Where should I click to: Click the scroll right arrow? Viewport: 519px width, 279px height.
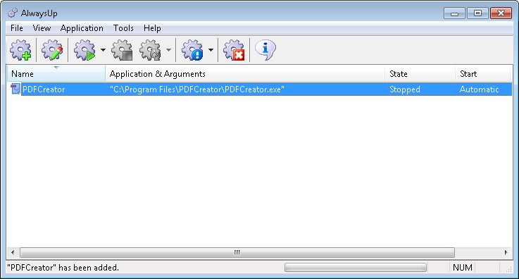click(506, 252)
